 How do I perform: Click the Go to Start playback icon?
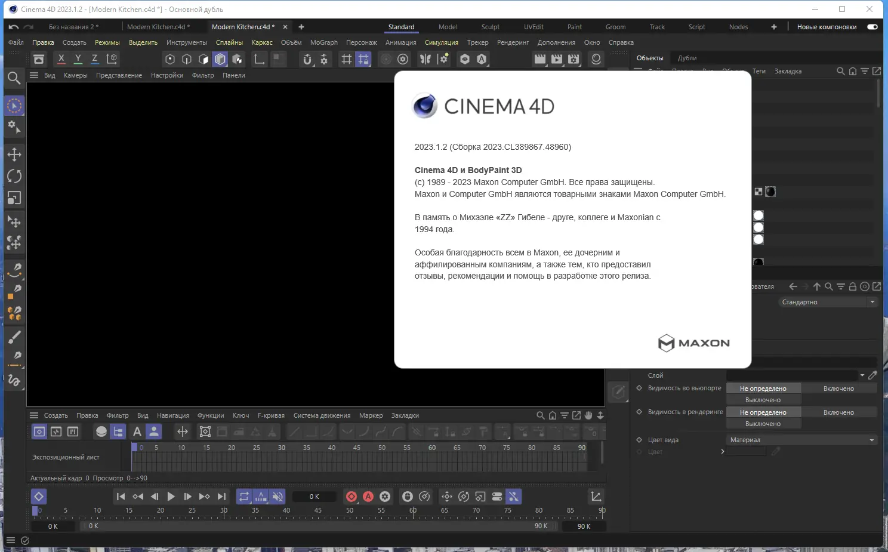121,497
